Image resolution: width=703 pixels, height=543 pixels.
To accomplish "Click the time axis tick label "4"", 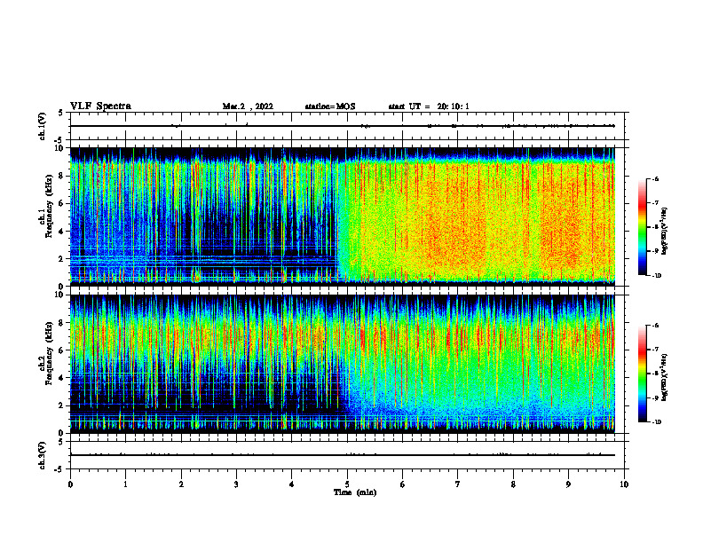I will [292, 484].
